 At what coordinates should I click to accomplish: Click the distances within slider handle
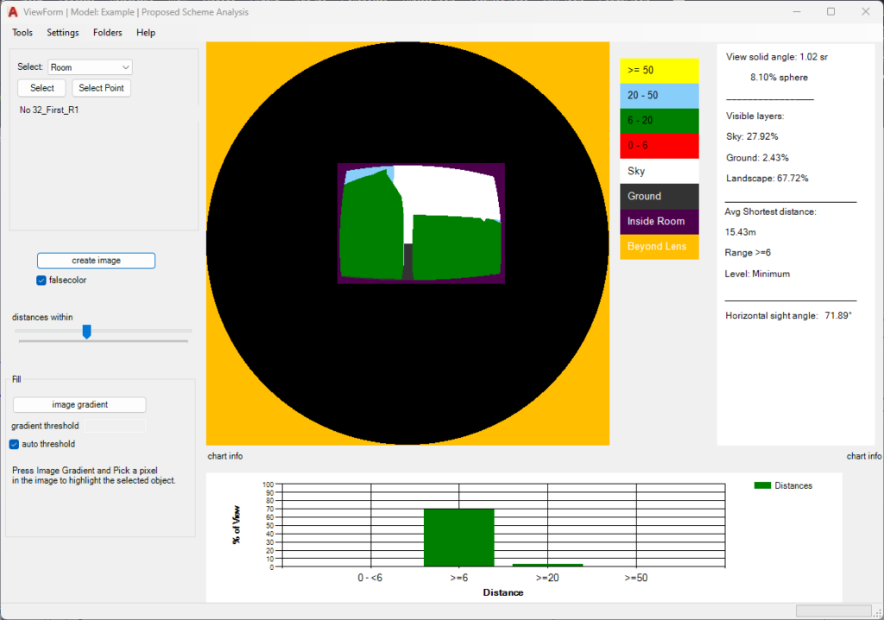[x=86, y=332]
